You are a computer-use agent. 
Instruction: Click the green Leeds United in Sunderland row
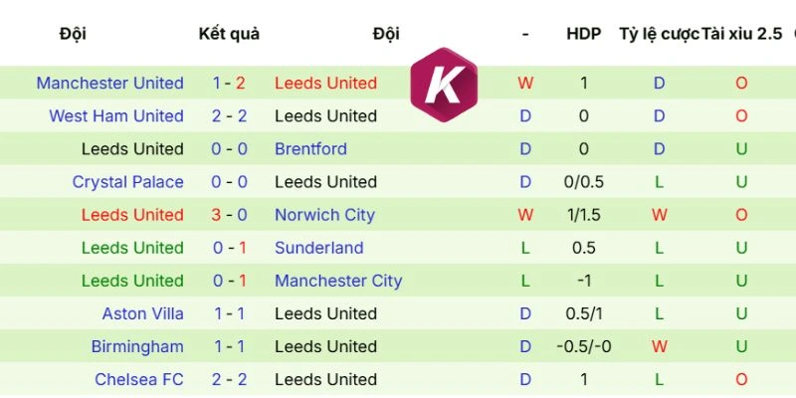(132, 248)
